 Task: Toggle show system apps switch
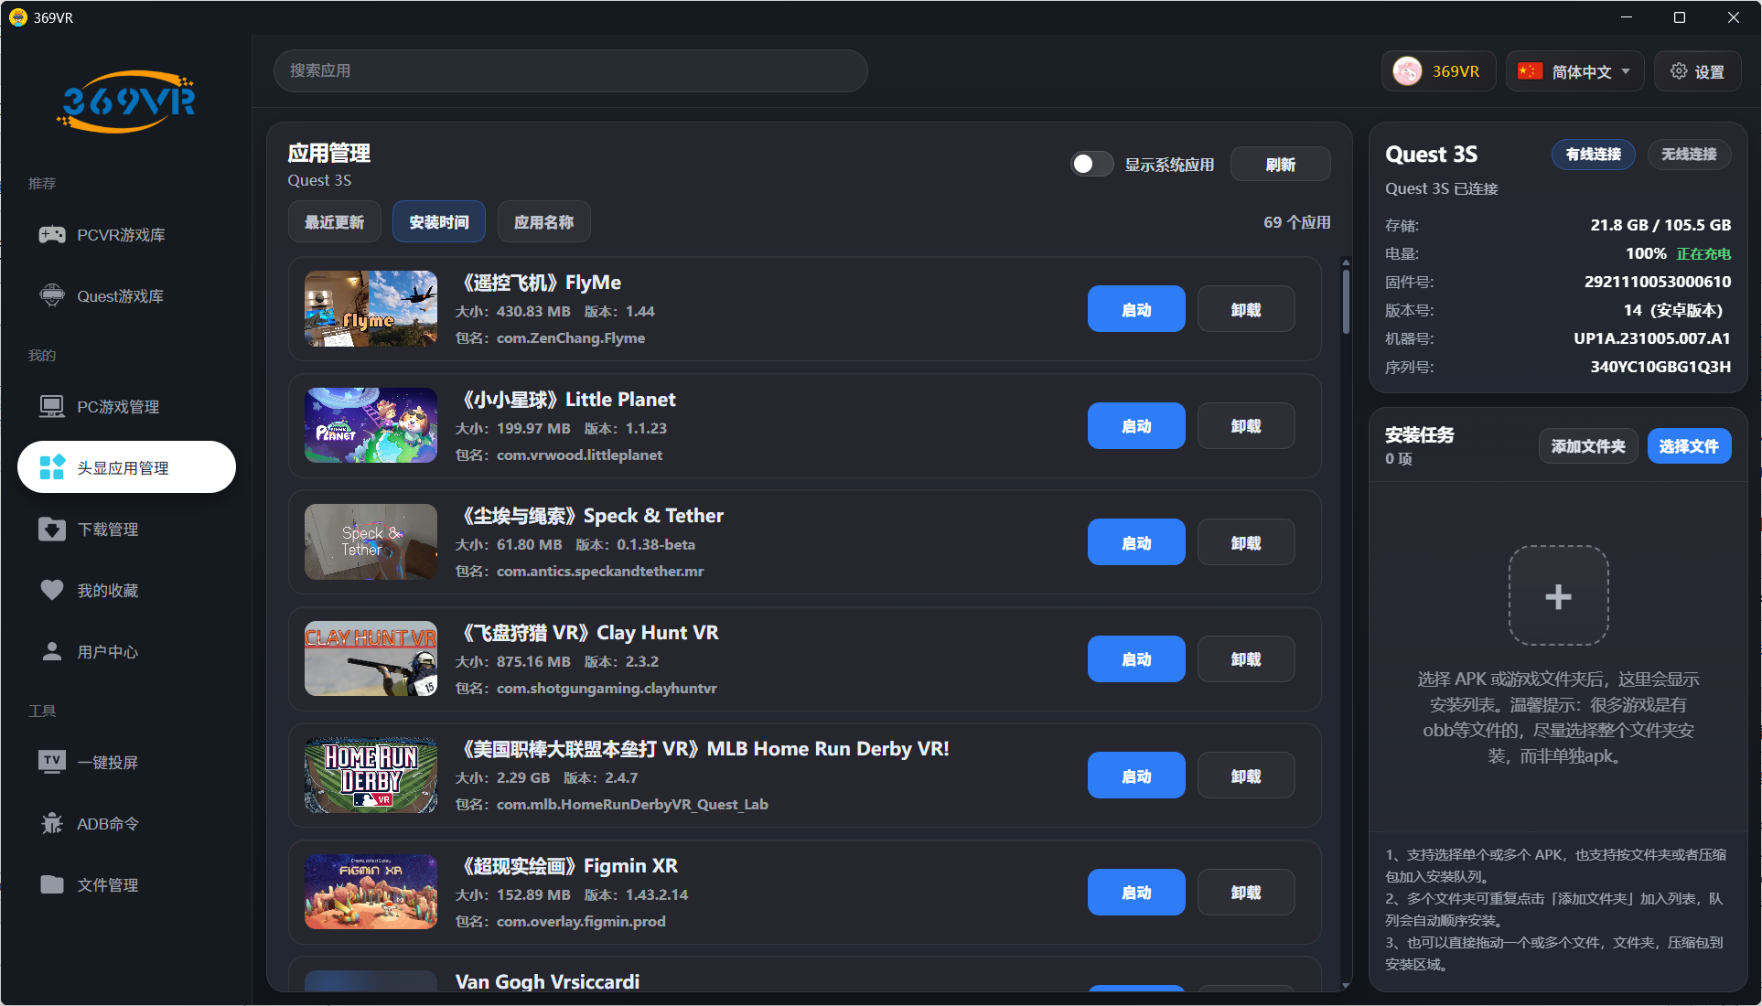tap(1091, 164)
